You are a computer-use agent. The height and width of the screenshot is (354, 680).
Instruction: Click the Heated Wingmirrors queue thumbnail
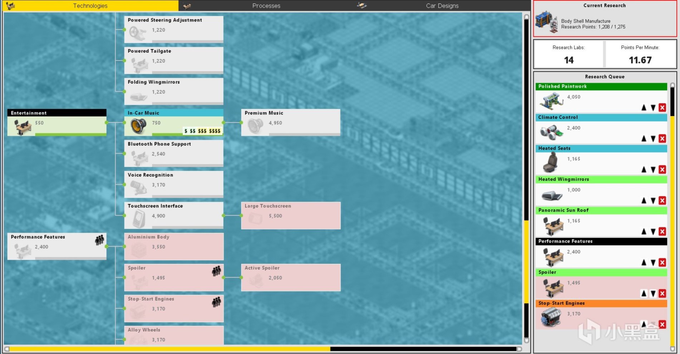click(x=552, y=196)
